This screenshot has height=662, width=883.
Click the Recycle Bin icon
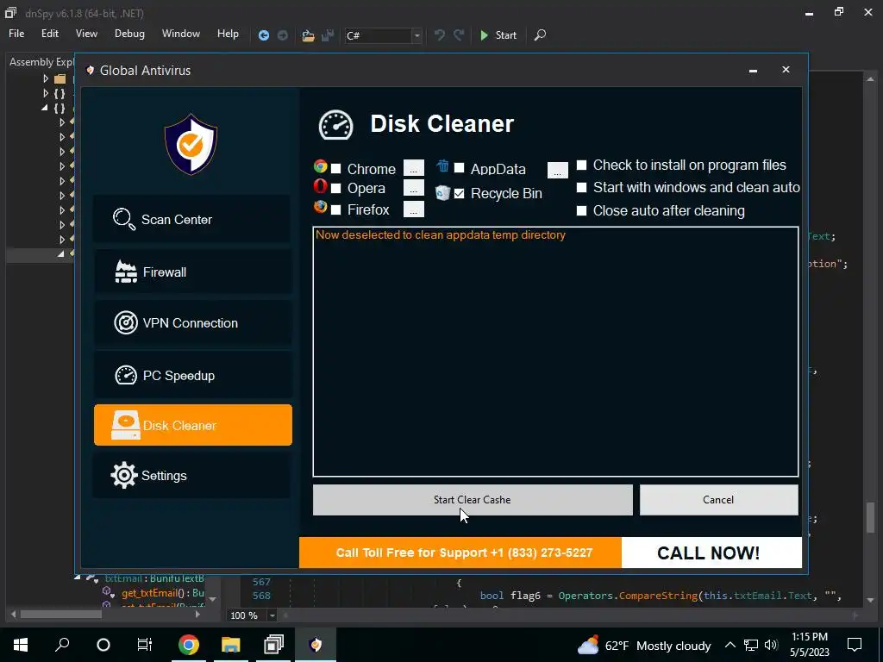(x=443, y=193)
